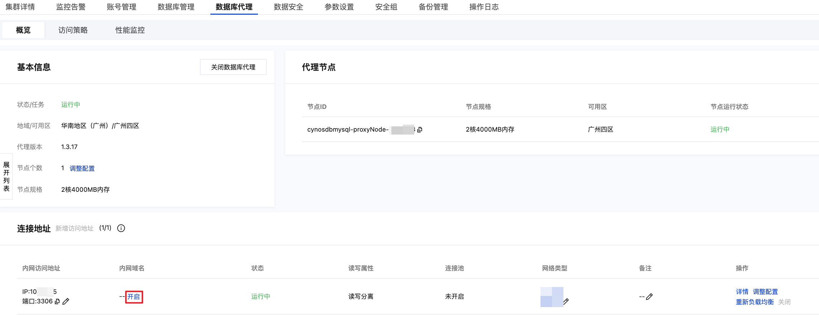Open the 集群详情 tab
Screen dimensions: 819x316
pyautogui.click(x=20, y=7)
